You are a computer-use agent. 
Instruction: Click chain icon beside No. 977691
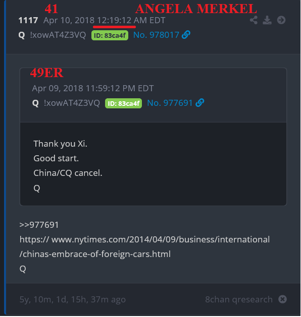click(x=199, y=103)
